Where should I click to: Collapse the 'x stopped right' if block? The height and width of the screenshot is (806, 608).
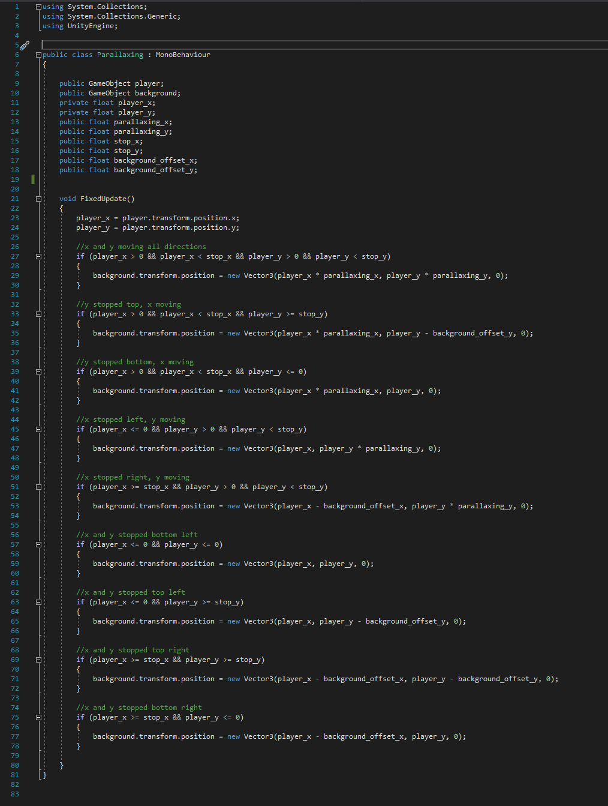tap(38, 487)
